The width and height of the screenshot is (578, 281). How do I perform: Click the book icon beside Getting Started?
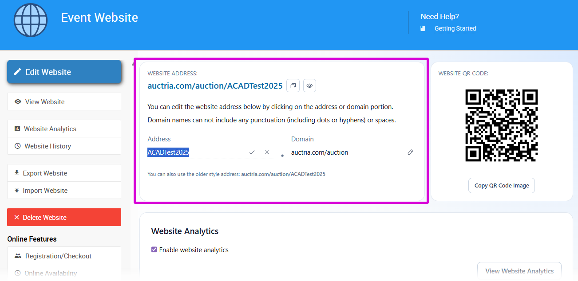(x=423, y=28)
